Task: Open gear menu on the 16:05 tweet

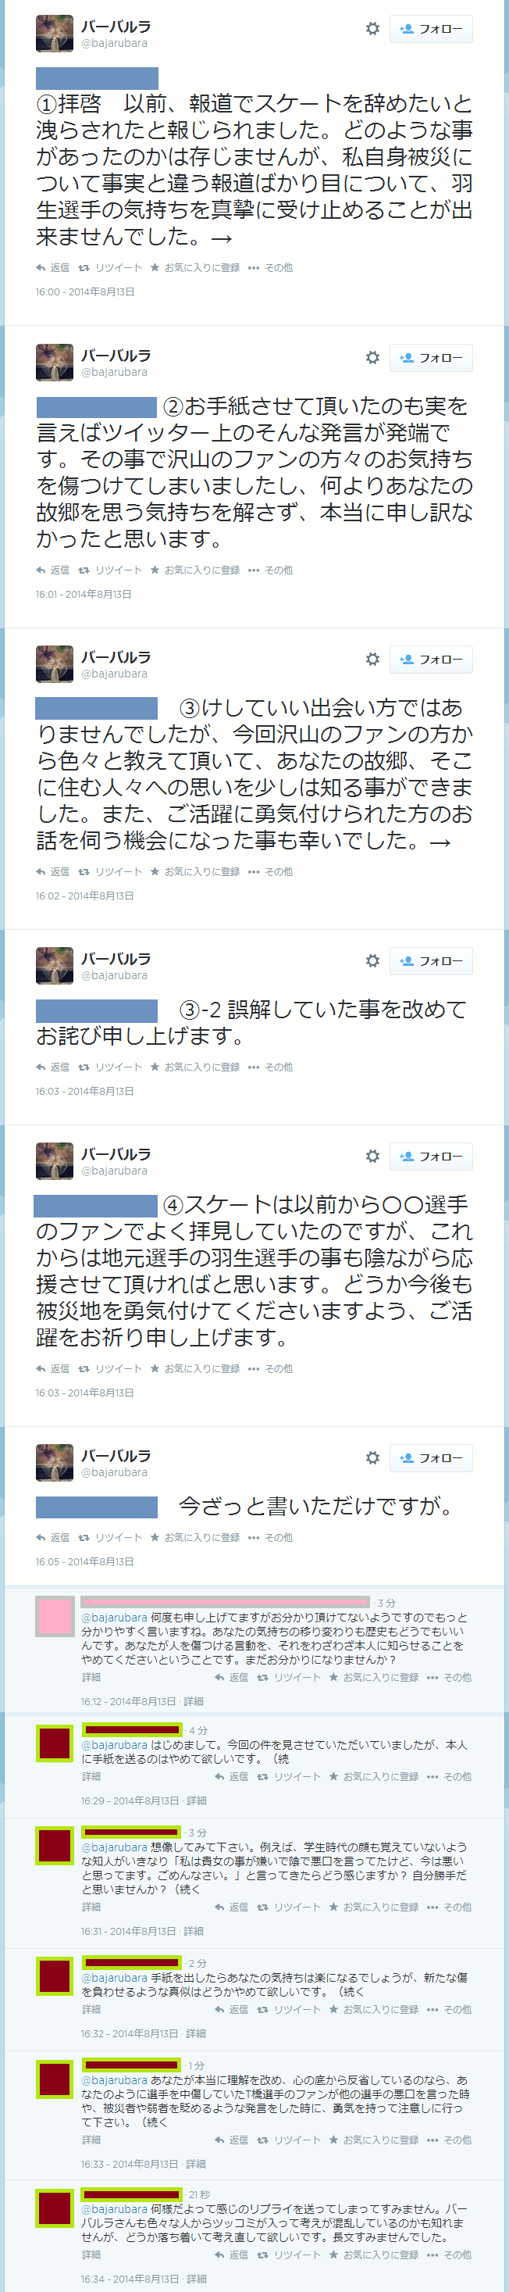Action: pos(372,1457)
